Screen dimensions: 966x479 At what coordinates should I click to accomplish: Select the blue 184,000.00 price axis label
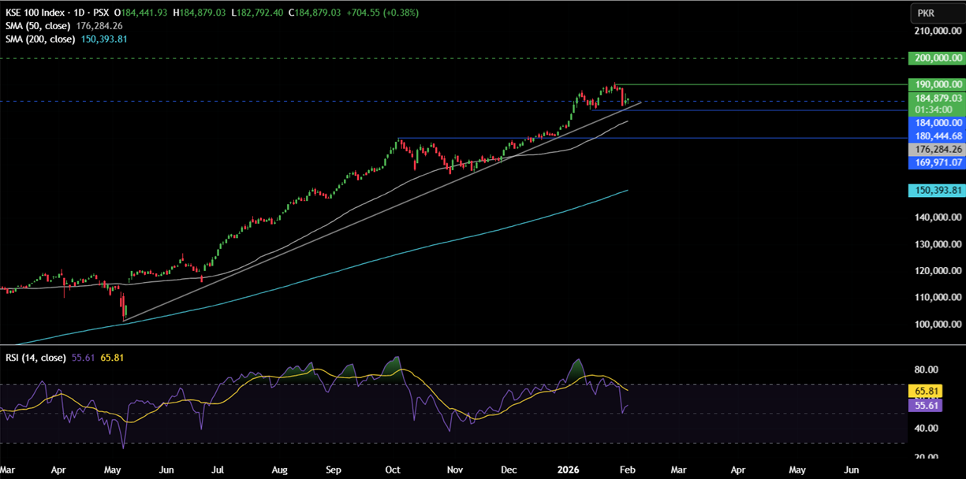coord(935,123)
